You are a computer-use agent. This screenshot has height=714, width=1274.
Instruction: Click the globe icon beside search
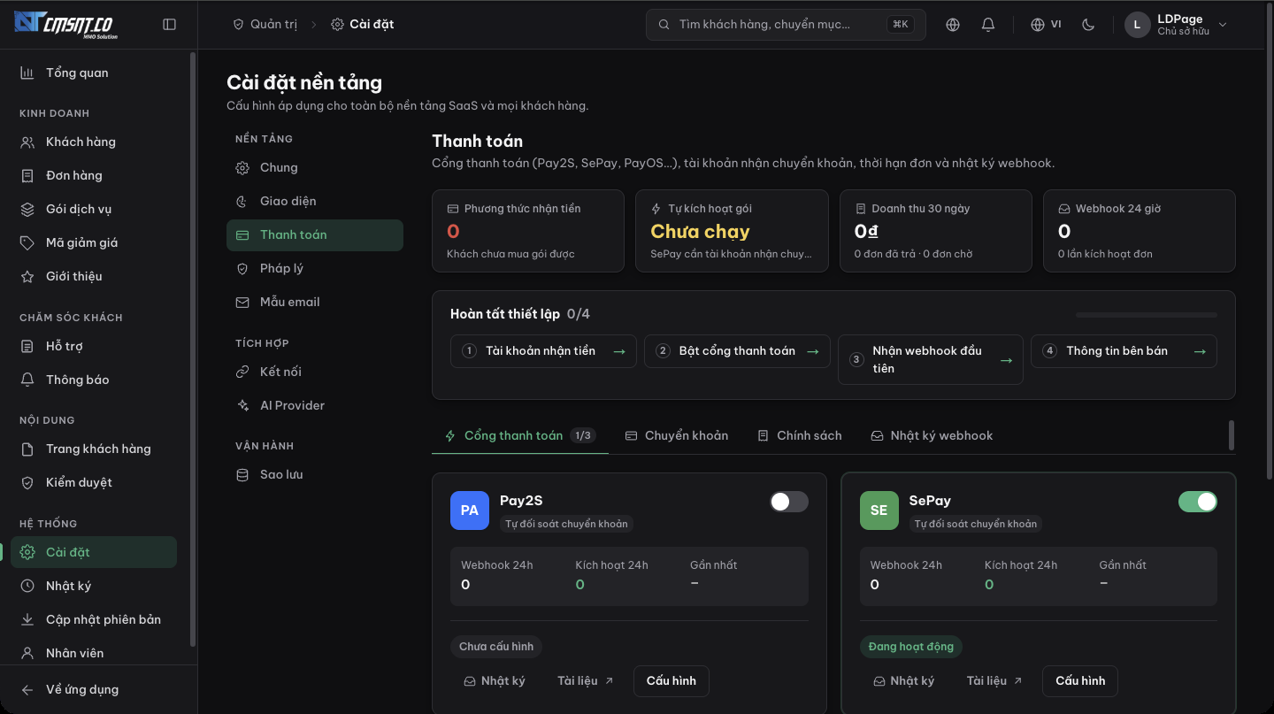(953, 25)
